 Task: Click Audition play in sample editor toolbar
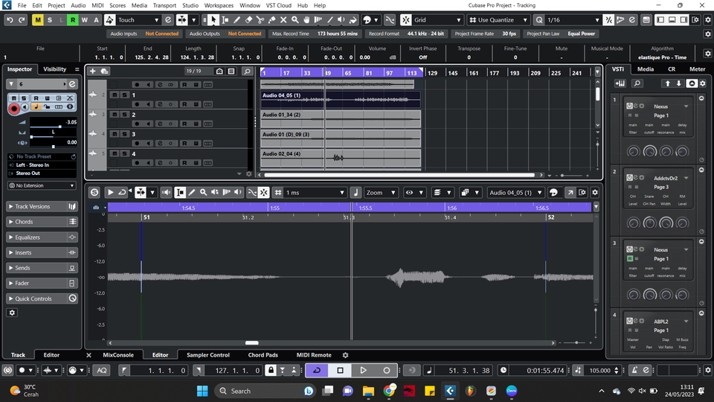111,192
